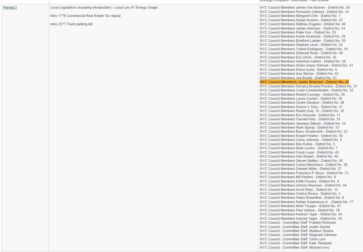Select Bill Perkins District No. 9
Image resolution: width=363 pixels, height=252 pixels.
(298, 177)
